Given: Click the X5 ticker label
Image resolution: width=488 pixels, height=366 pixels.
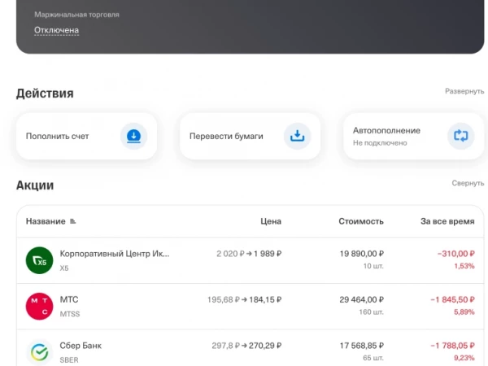Looking at the screenshot, I should click(64, 268).
